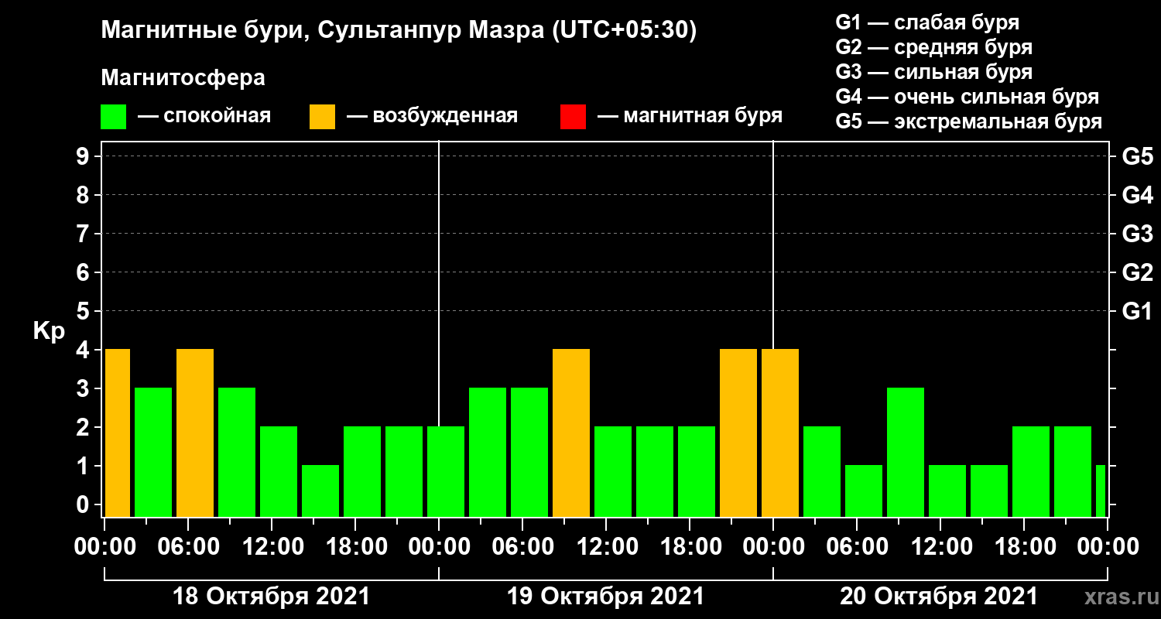This screenshot has width=1161, height=619.
Task: Click the 'G3 — сильная буря' legend line
Action: [x=933, y=72]
